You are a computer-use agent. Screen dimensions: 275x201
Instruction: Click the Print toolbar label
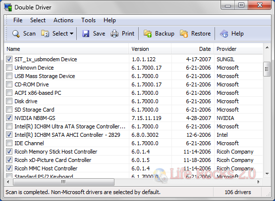[x=128, y=34]
